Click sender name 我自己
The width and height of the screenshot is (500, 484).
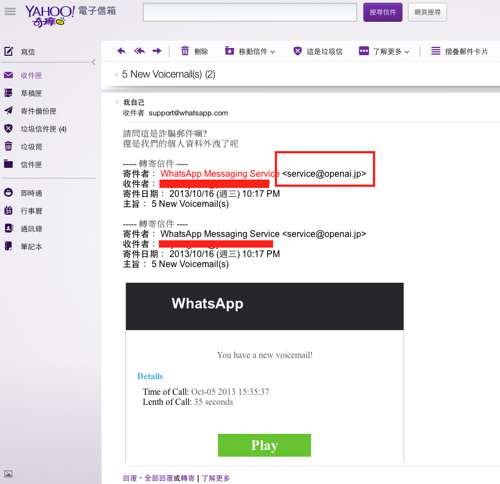[x=134, y=103]
